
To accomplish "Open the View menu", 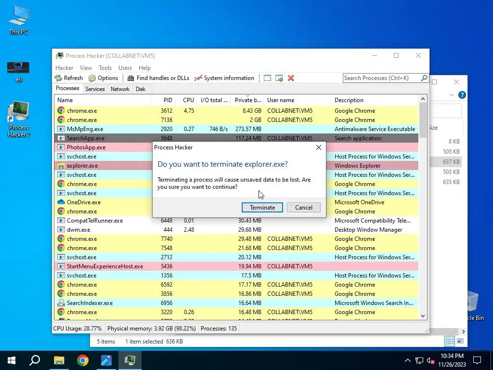I will 86,67.
